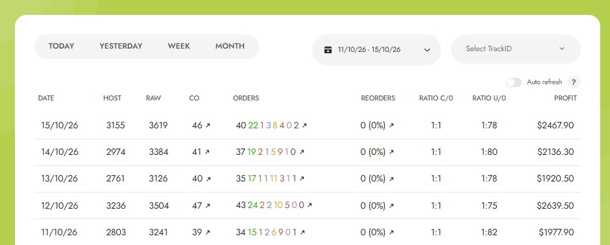The image size is (610, 245).
Task: Open CO arrow icon for 14/10/26 row
Action: click(206, 152)
